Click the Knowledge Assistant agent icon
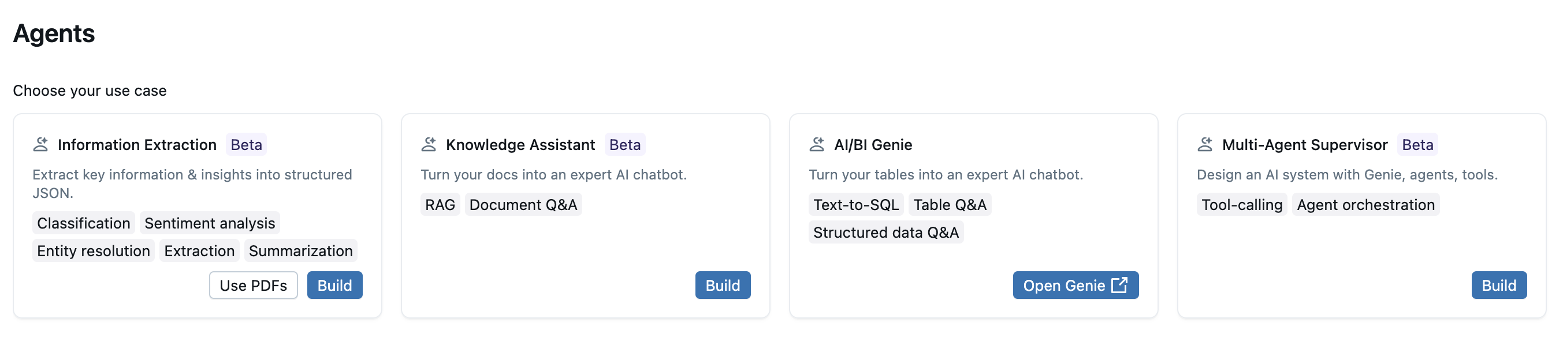The image size is (1563, 337). (429, 144)
